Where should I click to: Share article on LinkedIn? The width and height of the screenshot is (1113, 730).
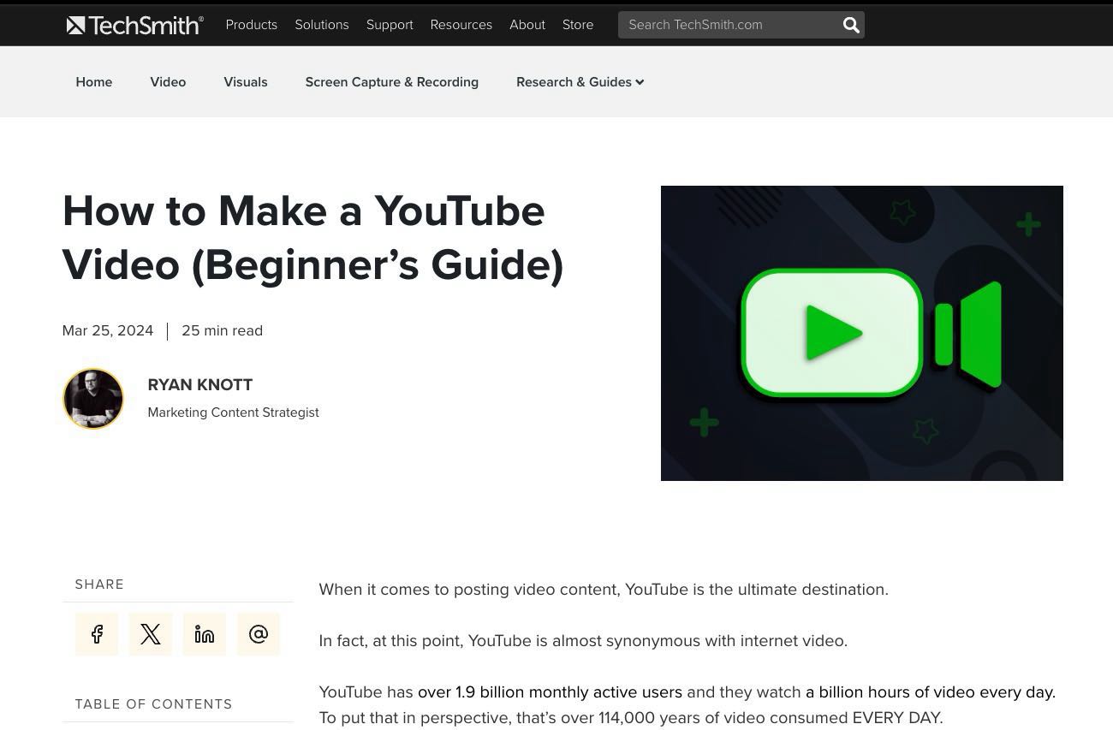[x=205, y=634]
